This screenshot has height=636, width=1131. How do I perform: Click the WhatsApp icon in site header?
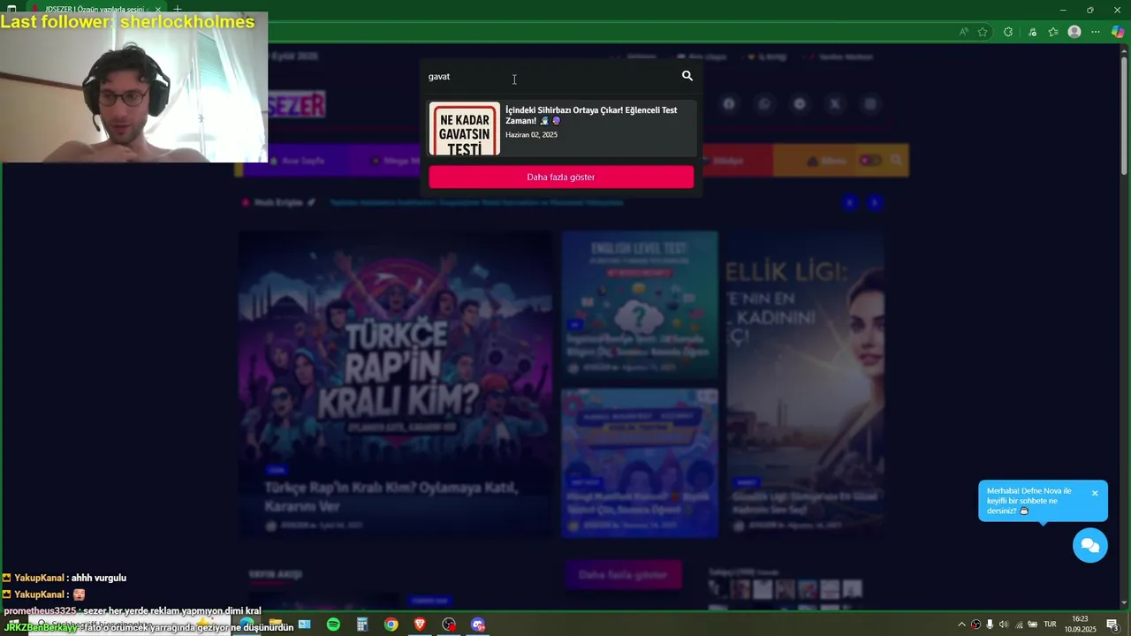click(764, 104)
